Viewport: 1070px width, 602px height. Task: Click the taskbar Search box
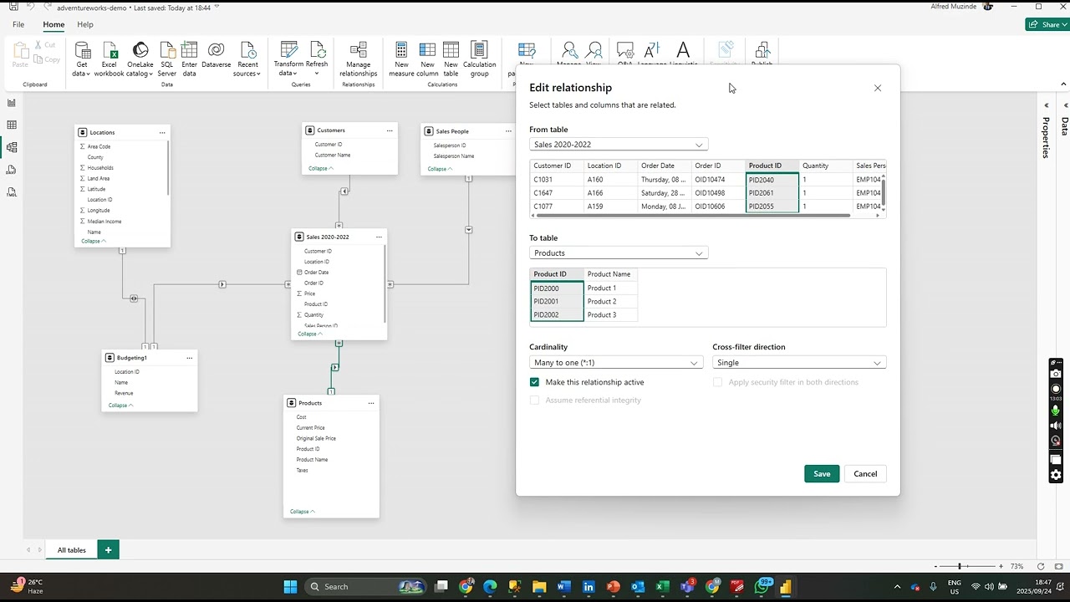tap(365, 586)
